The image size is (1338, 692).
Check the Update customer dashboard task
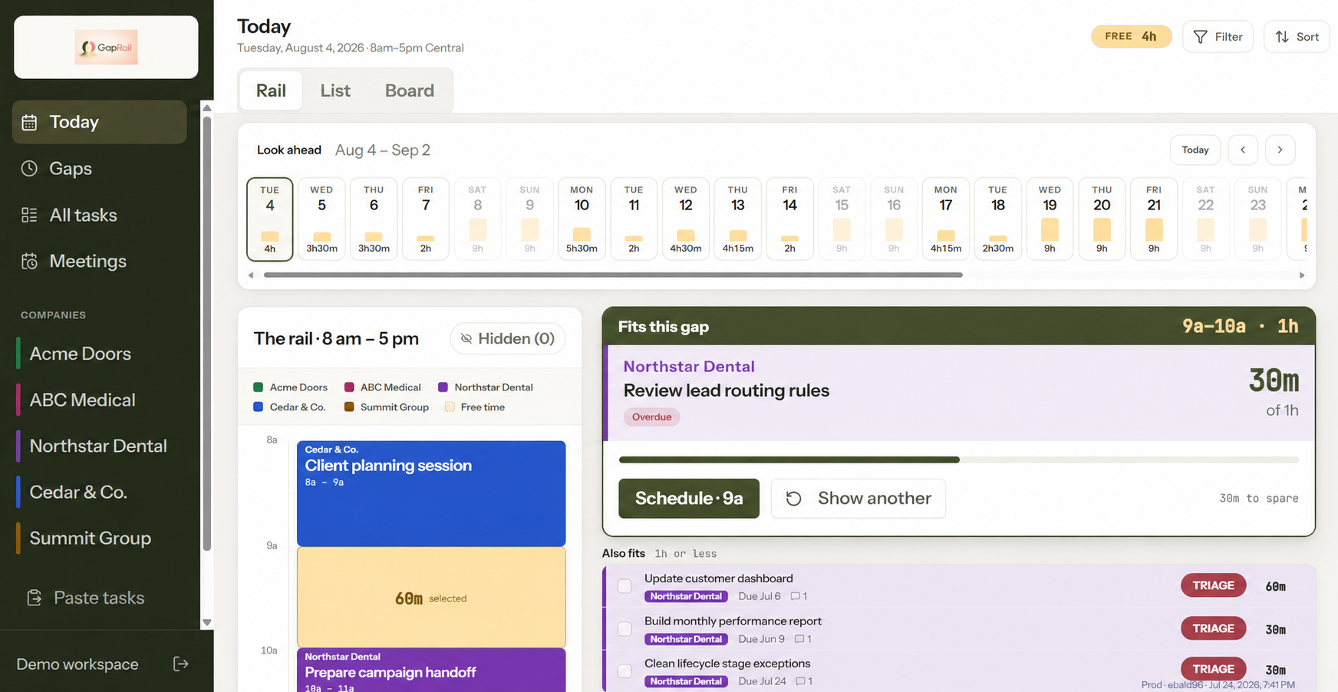tap(625, 586)
